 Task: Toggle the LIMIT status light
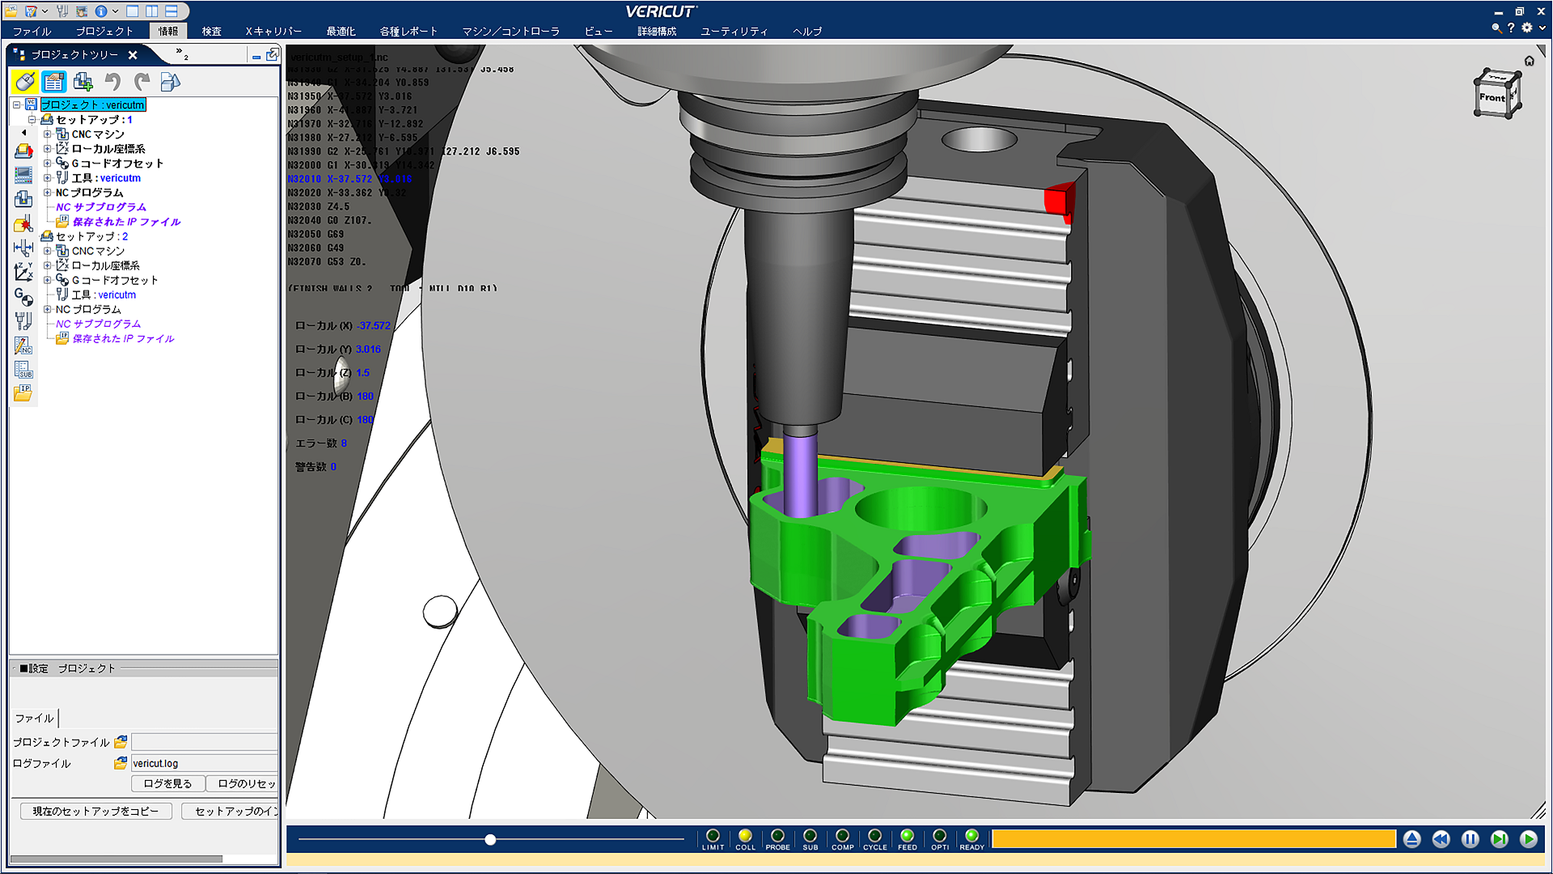point(713,836)
